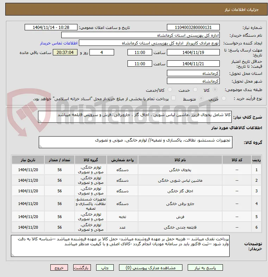
Task: Click the عدد unit cell in قابلمه row
Action: pyautogui.click(x=122, y=227)
